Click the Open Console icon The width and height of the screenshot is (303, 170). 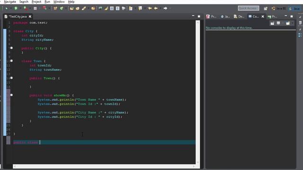288,23
